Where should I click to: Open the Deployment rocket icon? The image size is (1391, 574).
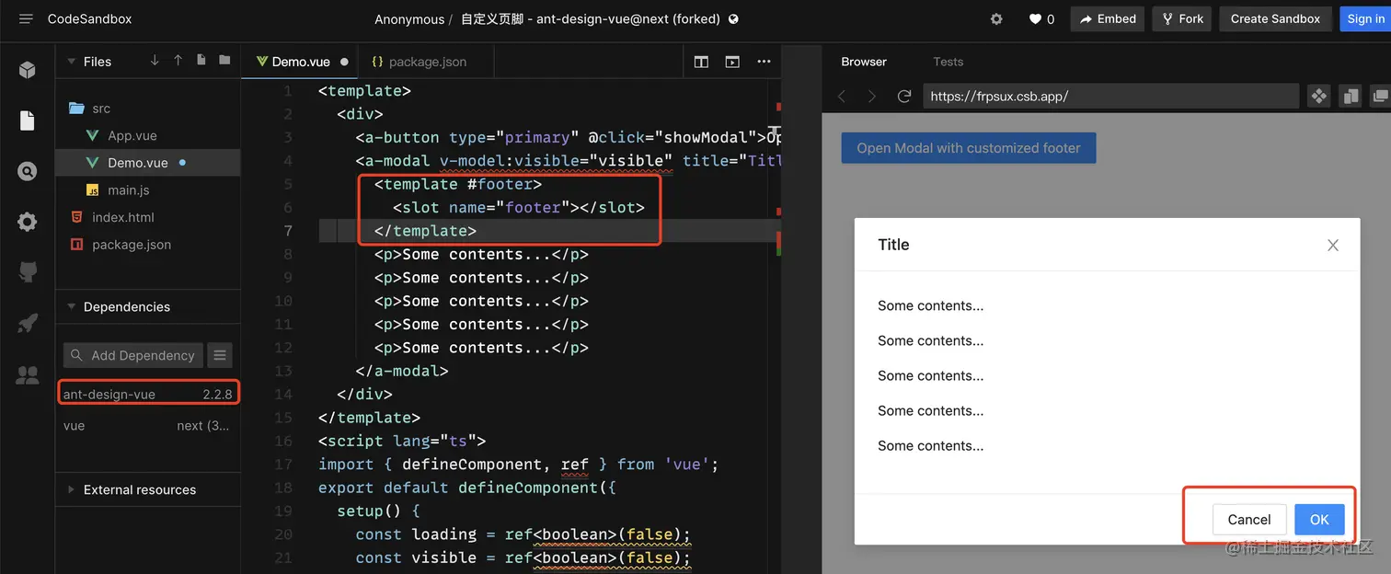(28, 323)
